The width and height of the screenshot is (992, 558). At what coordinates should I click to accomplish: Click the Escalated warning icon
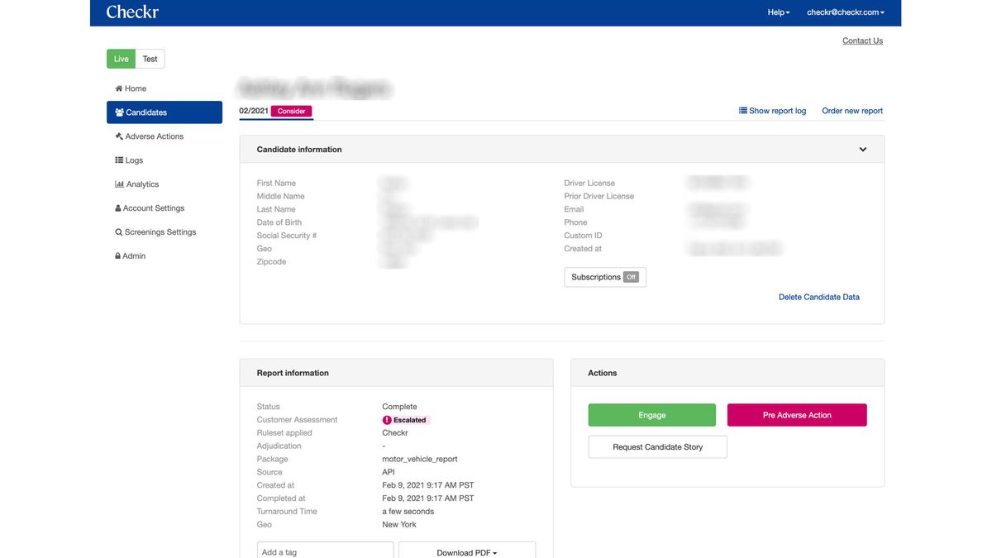pyautogui.click(x=385, y=418)
